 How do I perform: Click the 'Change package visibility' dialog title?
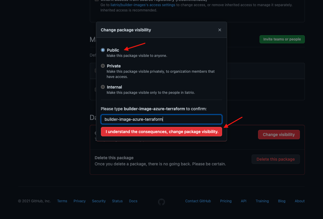[126, 30]
